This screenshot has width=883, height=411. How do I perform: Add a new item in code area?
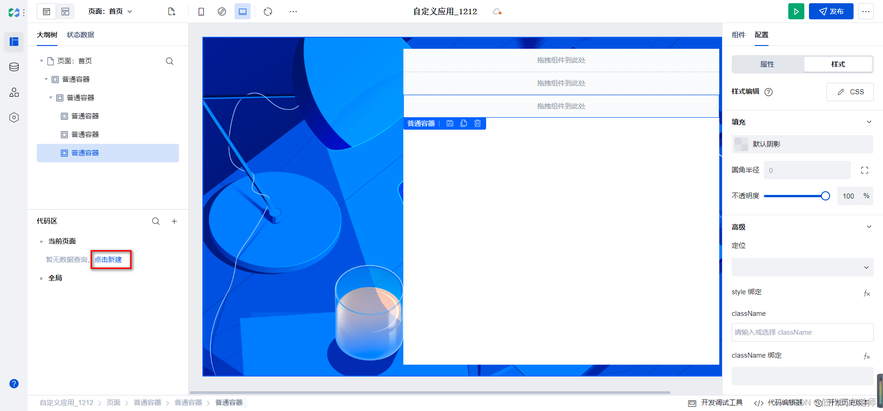(174, 221)
